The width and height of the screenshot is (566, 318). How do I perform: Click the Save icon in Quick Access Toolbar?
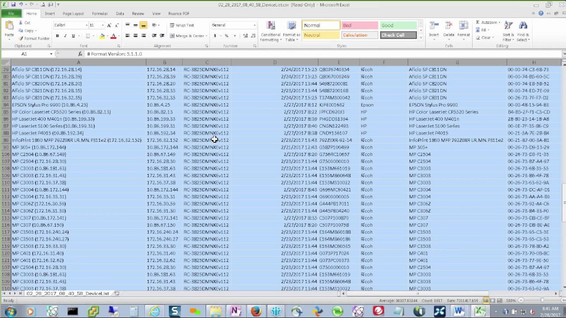tap(14, 5)
